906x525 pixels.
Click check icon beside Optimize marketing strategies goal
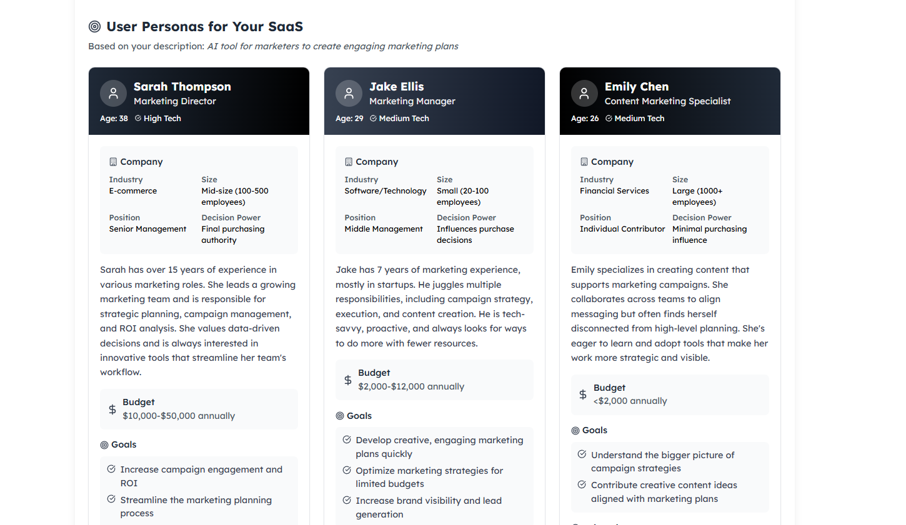pos(347,470)
